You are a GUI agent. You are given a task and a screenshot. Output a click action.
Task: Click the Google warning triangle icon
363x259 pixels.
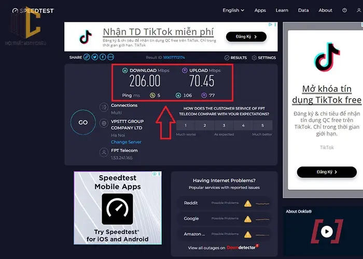[248, 219]
